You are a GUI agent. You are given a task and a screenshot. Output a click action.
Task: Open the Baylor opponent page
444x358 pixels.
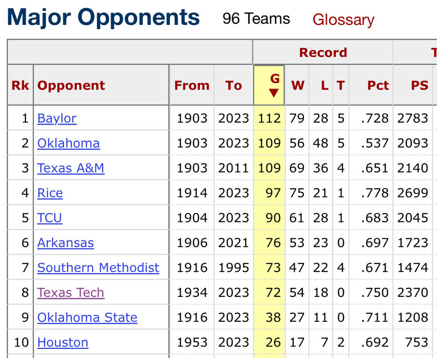[x=57, y=118]
